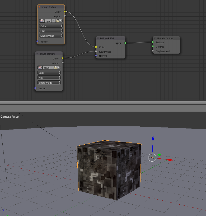
Task: Edit image name field in top Image Texture
Action: click(48, 21)
